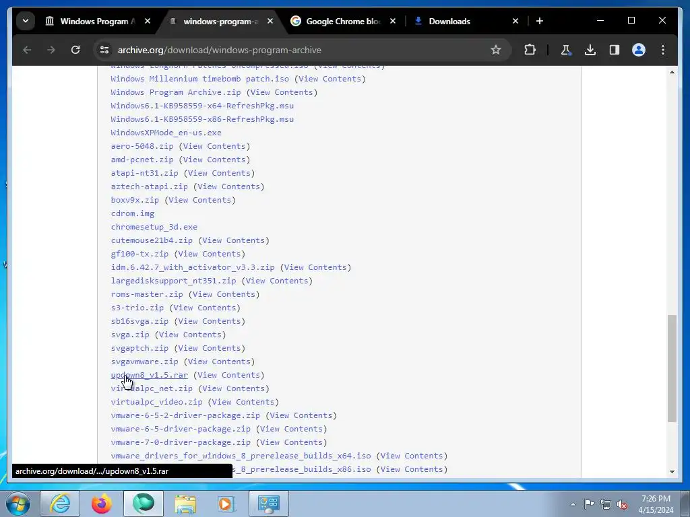Go back to previous page
This screenshot has height=517, width=690.
tap(27, 50)
